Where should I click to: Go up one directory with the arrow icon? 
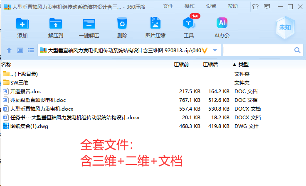point(9,51)
